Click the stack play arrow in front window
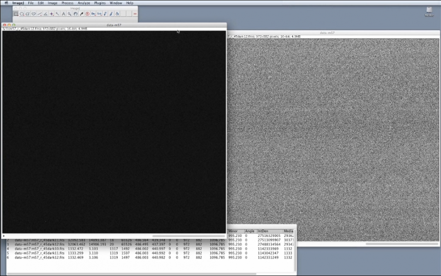 [4, 236]
